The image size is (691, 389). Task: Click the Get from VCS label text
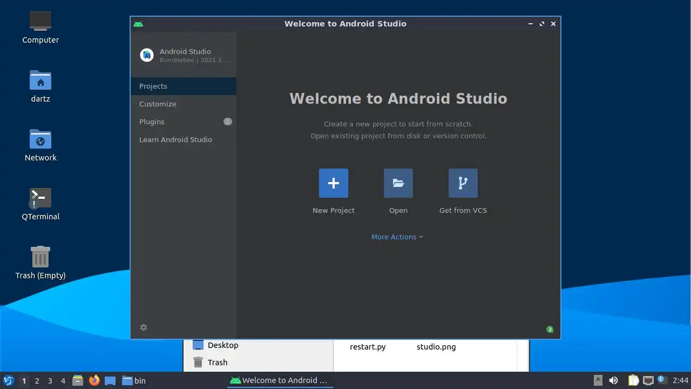pos(463,210)
